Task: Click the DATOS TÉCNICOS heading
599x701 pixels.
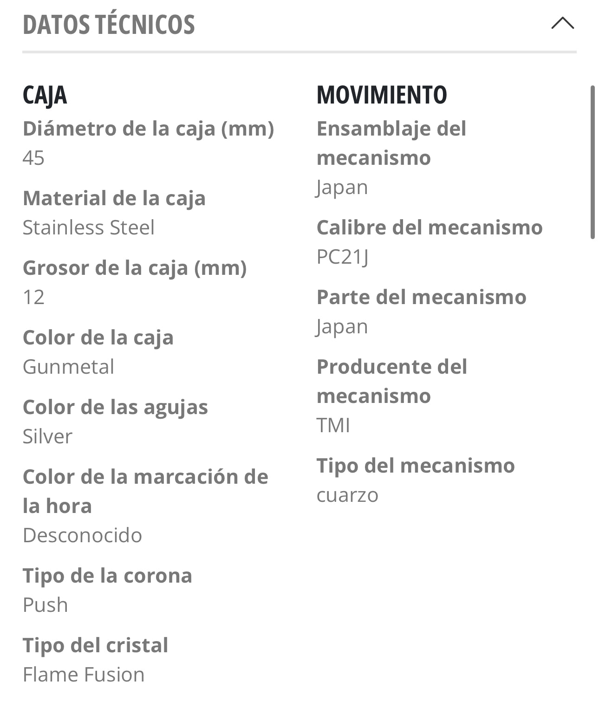Action: click(x=109, y=25)
